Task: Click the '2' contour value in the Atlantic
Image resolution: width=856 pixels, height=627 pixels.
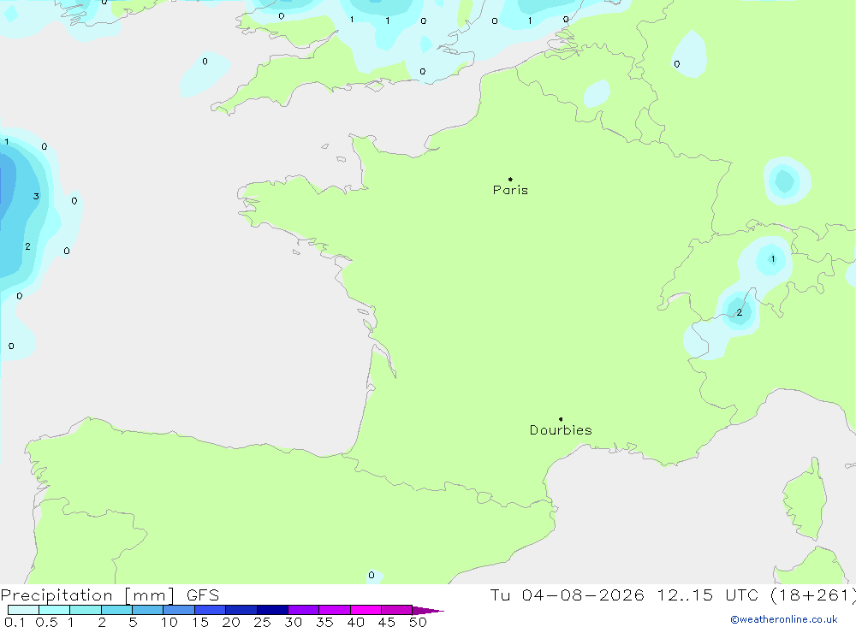Action: (28, 246)
